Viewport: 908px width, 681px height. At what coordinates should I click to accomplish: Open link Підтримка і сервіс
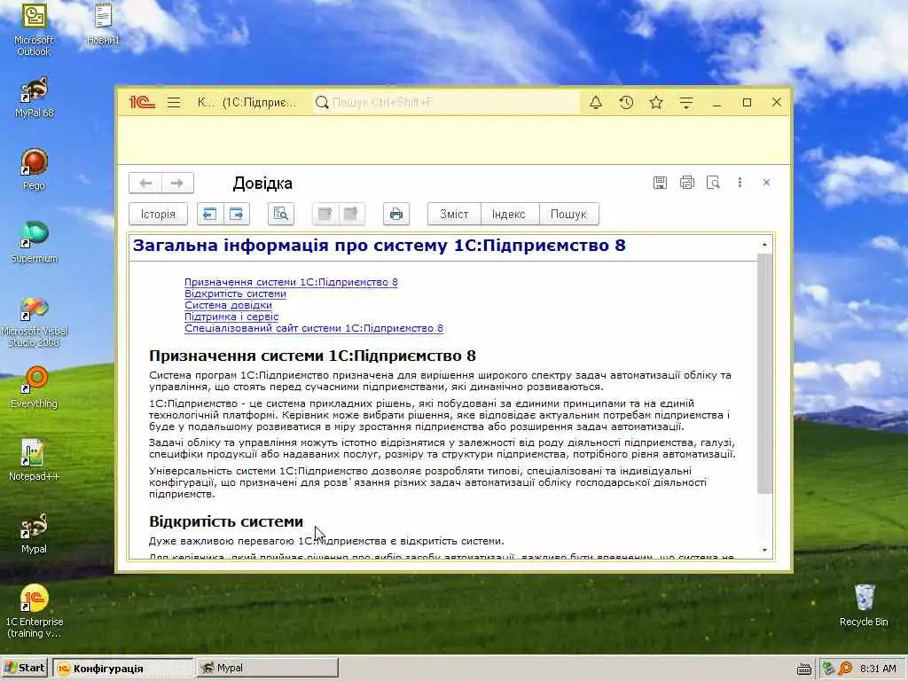231,317
